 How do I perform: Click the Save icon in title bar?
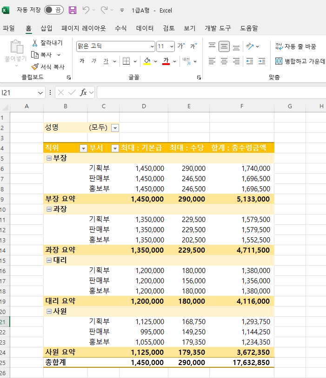tap(73, 10)
